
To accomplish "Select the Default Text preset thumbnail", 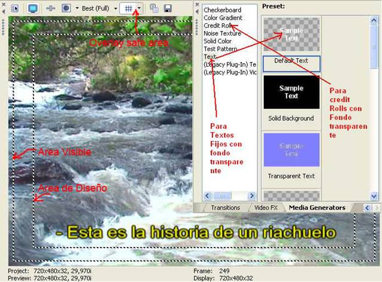I will point(291,35).
